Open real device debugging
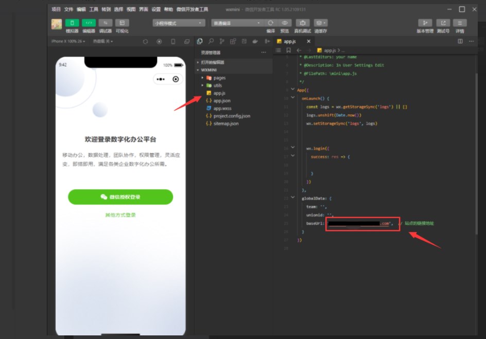Image resolution: width=486 pixels, height=339 pixels. (x=303, y=23)
